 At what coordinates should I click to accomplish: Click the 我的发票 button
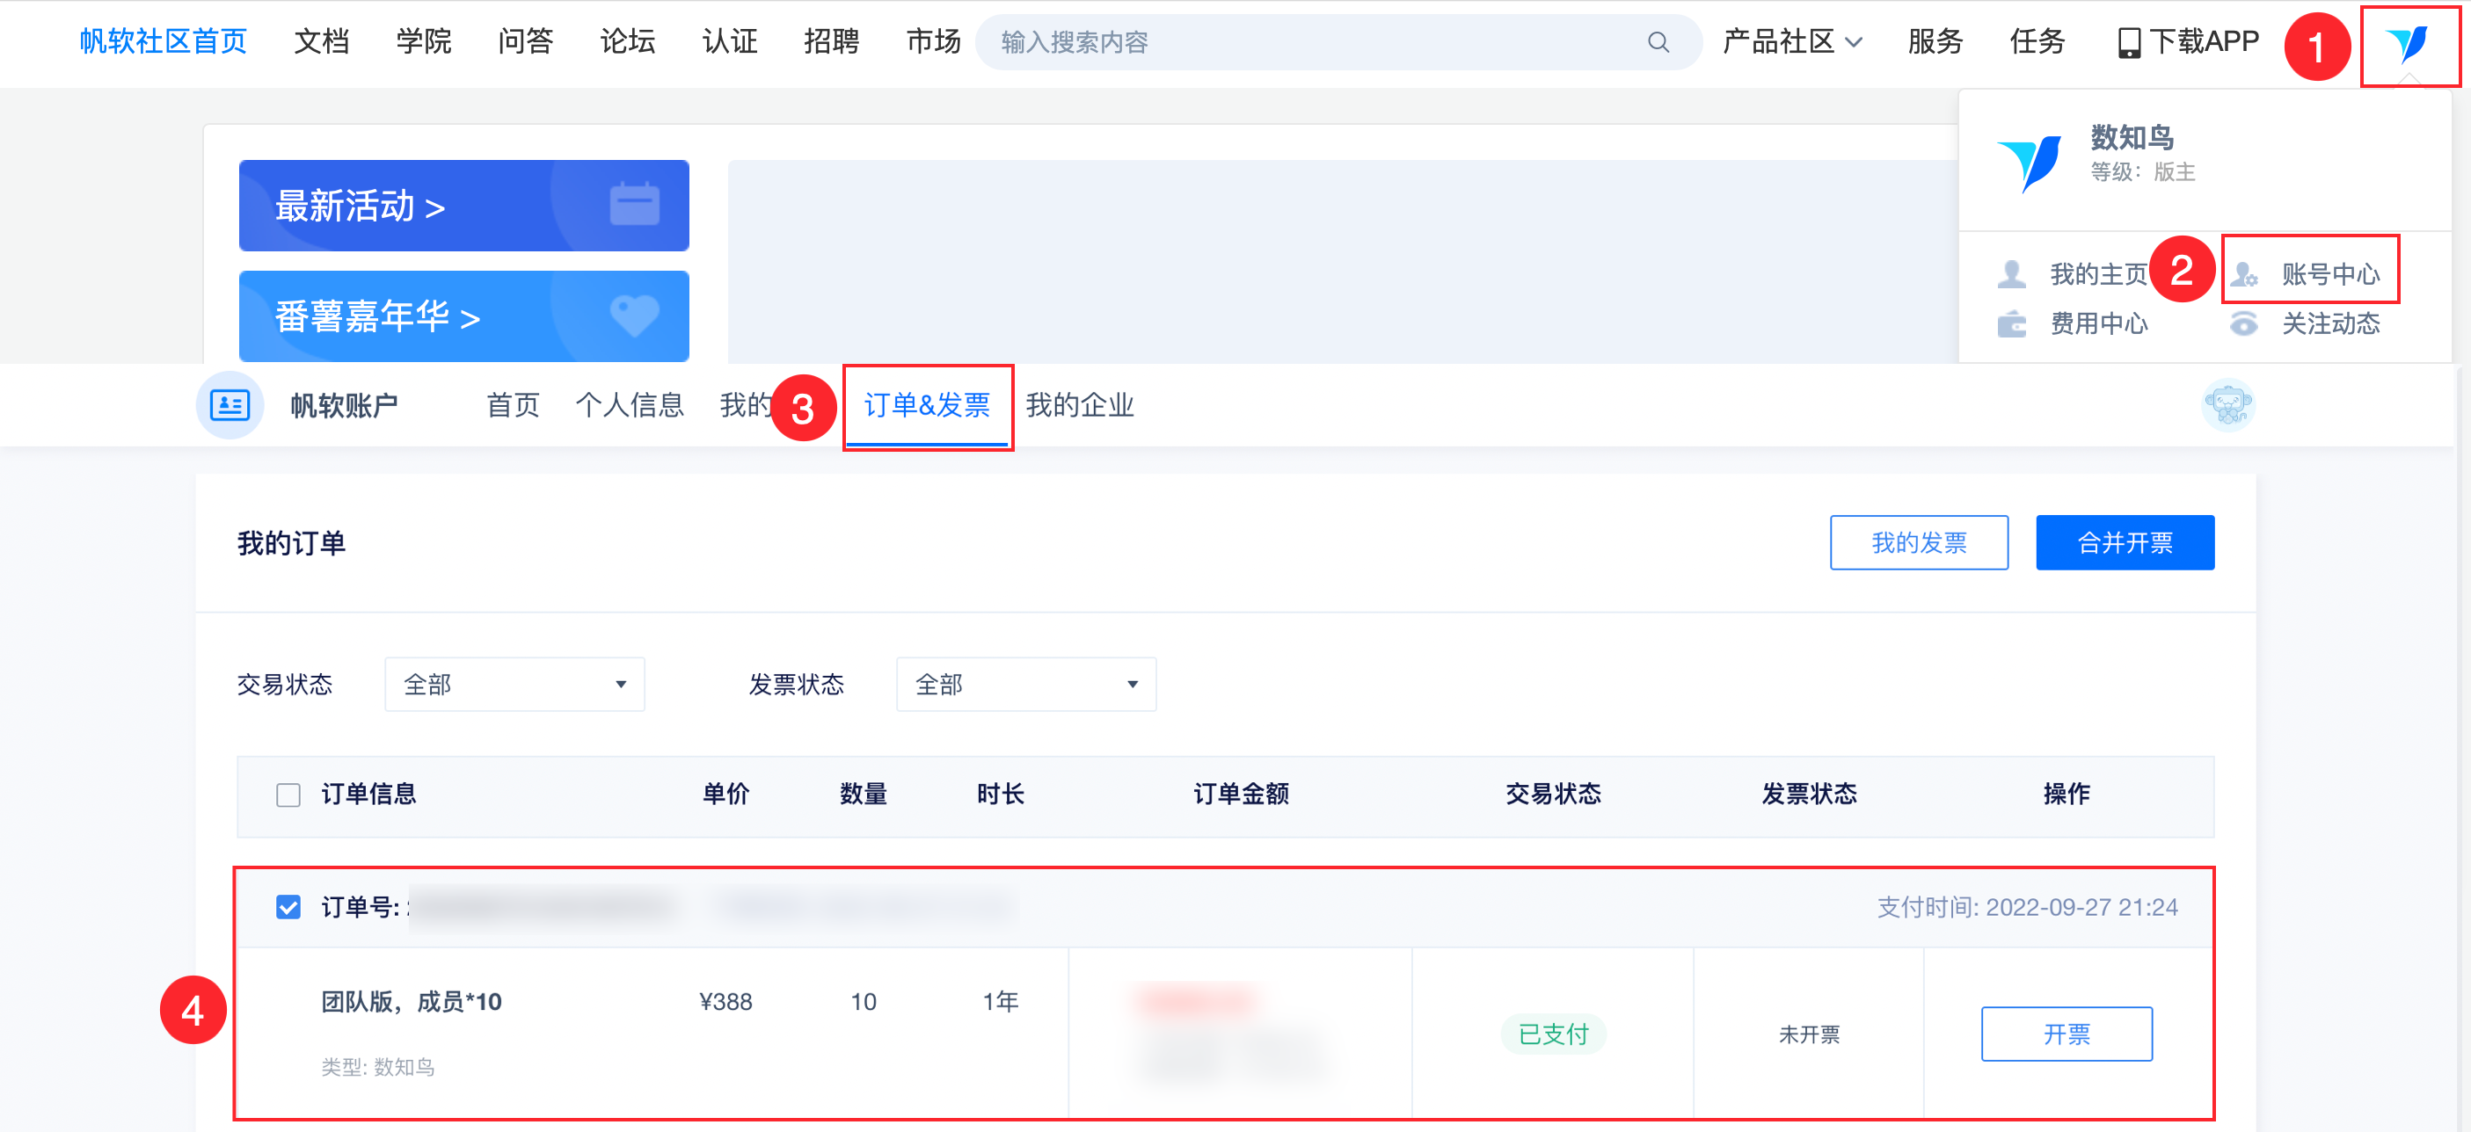(x=1919, y=542)
